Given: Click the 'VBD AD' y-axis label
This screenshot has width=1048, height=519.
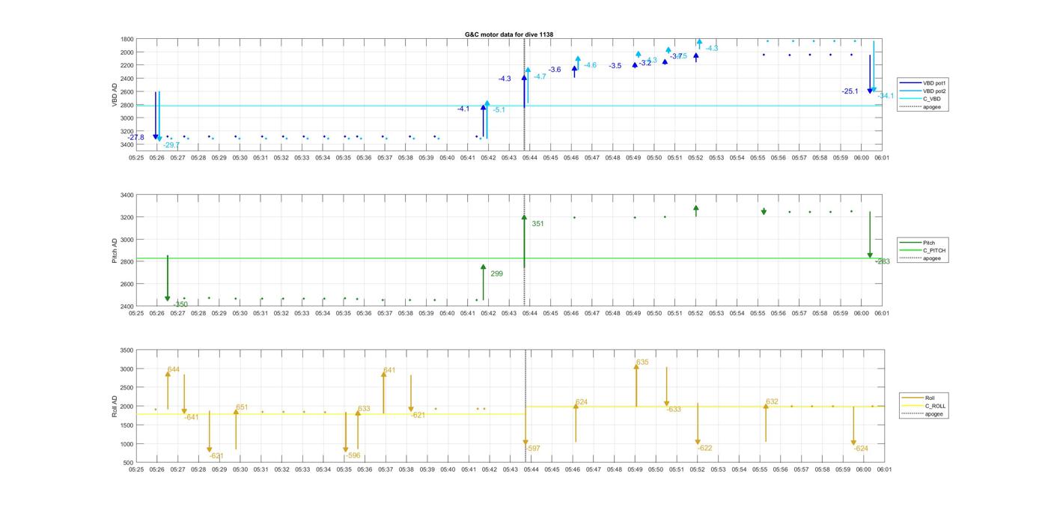Looking at the screenshot, I should pos(115,94).
